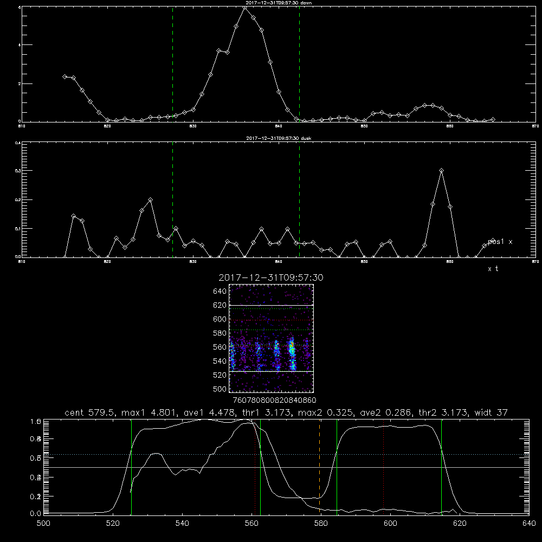Click the green solid line near 525
The image size is (542, 542).
131,467
